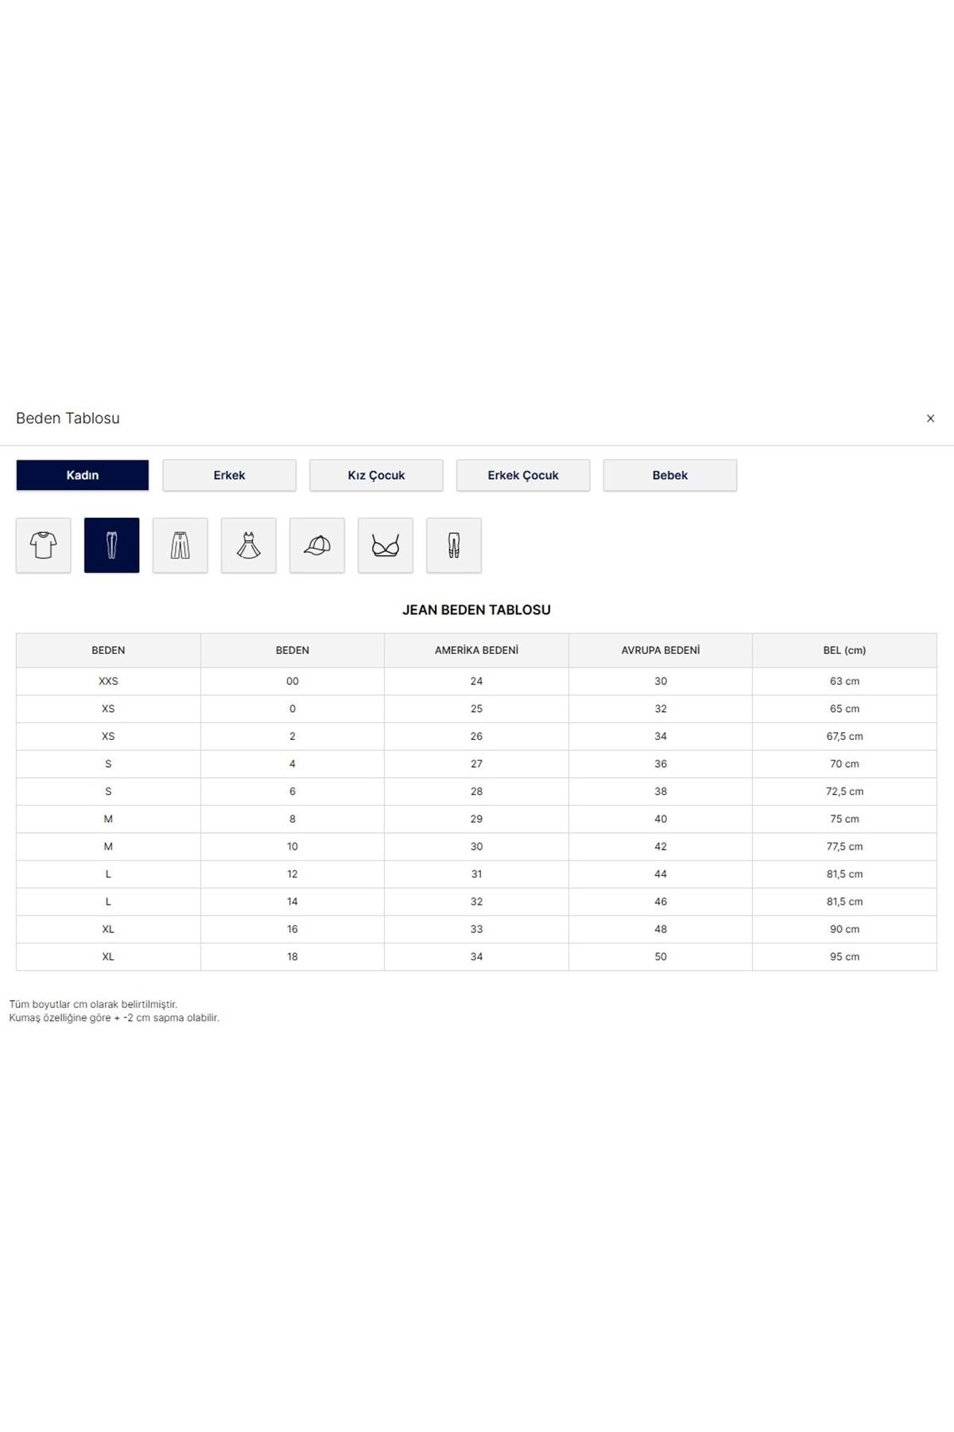Screen dimensions: 954x1432
Task: Click the 00 size cell
Action: (x=293, y=681)
